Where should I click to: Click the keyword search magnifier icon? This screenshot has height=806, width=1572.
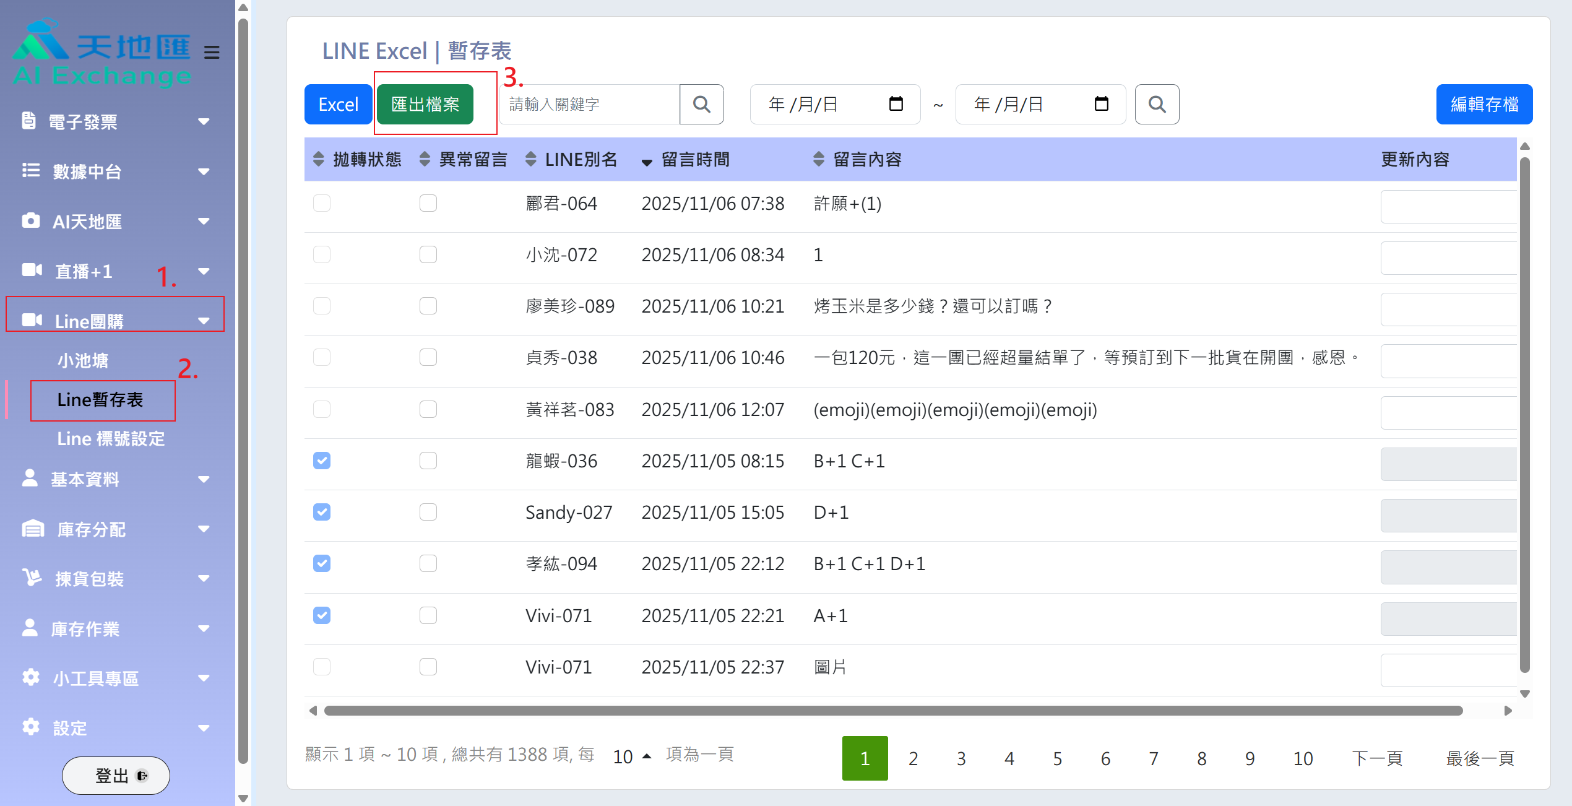point(701,104)
